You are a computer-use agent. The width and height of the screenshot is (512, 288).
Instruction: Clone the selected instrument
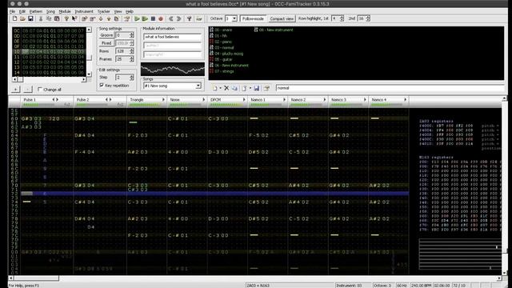pos(234,88)
